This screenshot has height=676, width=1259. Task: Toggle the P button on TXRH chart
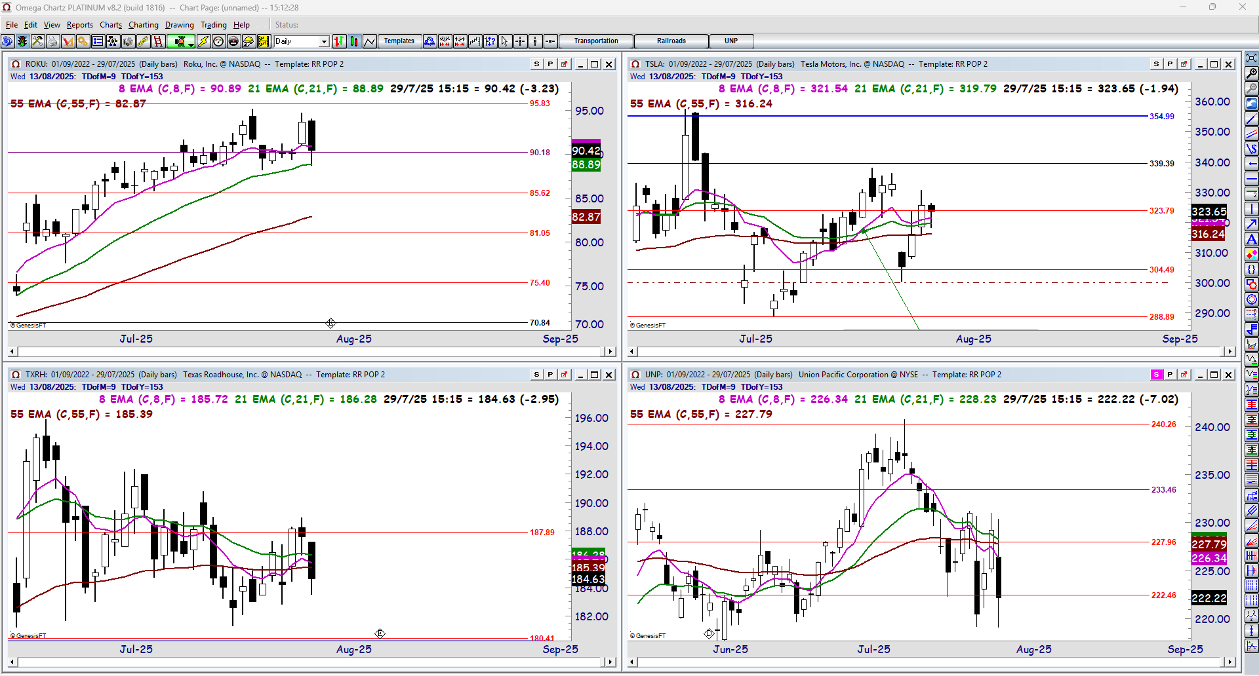click(x=550, y=375)
